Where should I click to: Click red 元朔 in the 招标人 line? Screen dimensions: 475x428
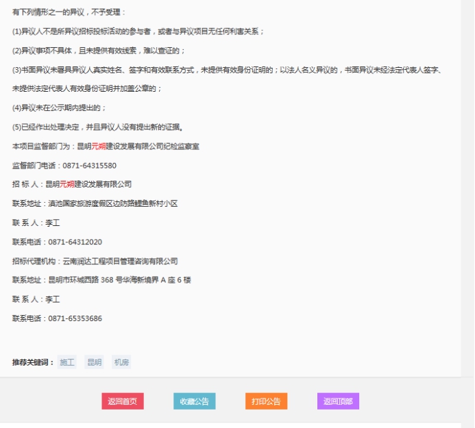click(66, 185)
